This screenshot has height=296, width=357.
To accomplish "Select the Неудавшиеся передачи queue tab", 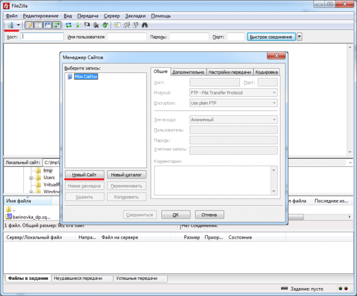I will click(x=82, y=278).
